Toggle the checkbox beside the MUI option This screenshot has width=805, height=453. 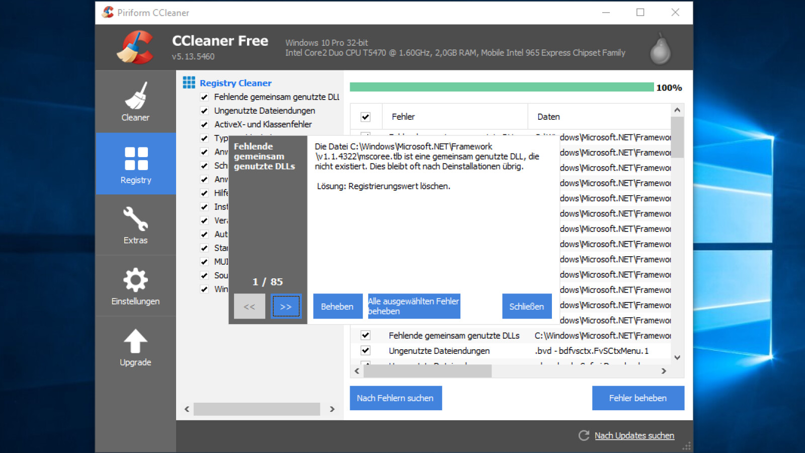click(204, 262)
